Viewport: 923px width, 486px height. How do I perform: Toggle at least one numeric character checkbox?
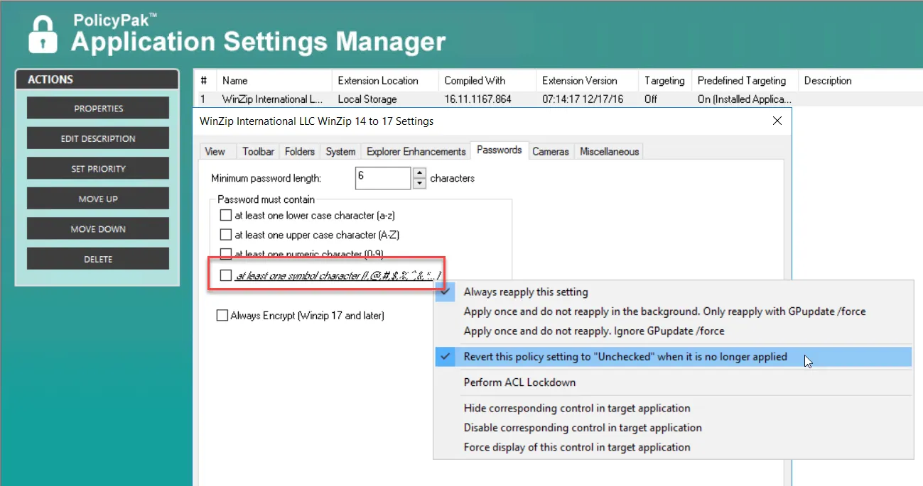click(x=226, y=254)
